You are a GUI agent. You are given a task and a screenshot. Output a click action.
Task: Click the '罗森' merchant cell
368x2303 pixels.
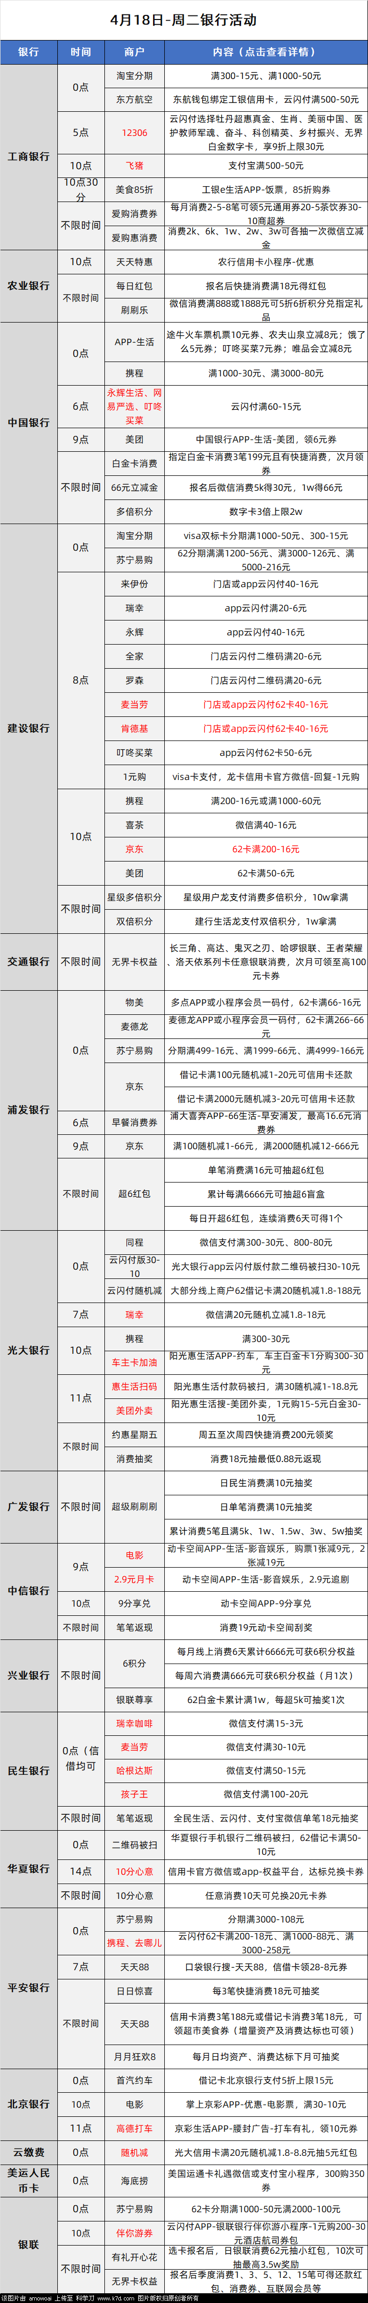134,680
